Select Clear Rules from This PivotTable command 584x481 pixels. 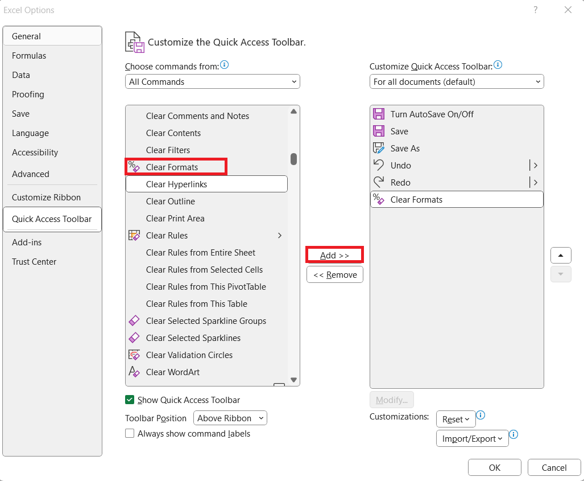207,287
